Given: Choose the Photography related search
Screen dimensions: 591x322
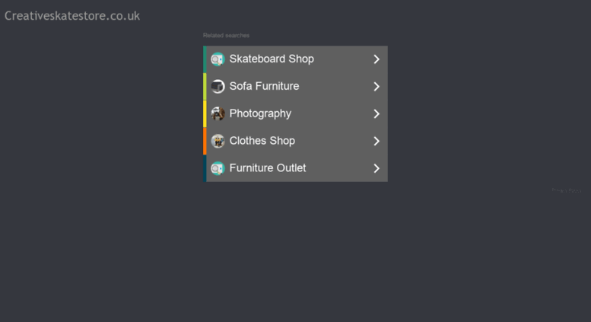Looking at the screenshot, I should point(295,113).
